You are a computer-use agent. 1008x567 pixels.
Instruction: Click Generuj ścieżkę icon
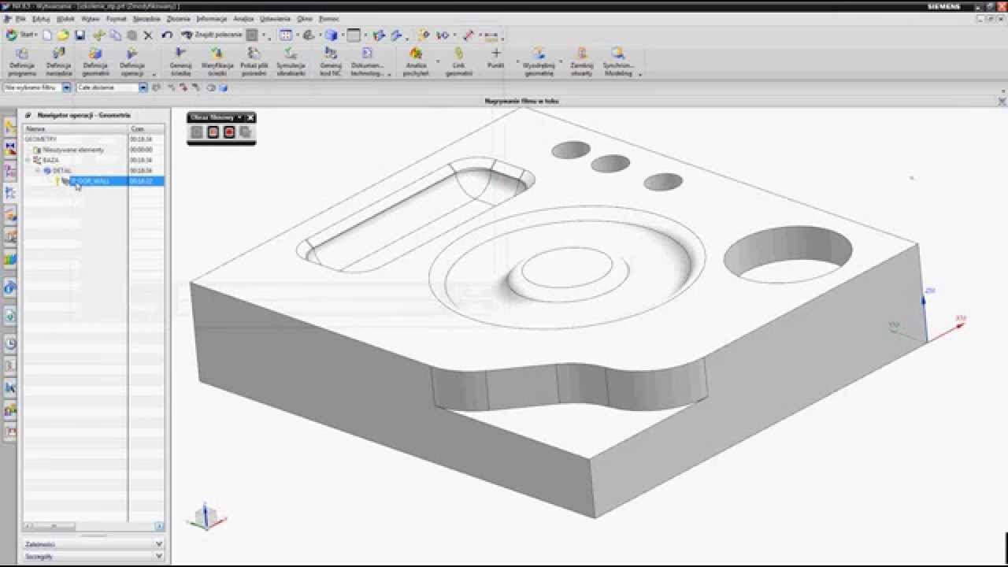tap(180, 61)
